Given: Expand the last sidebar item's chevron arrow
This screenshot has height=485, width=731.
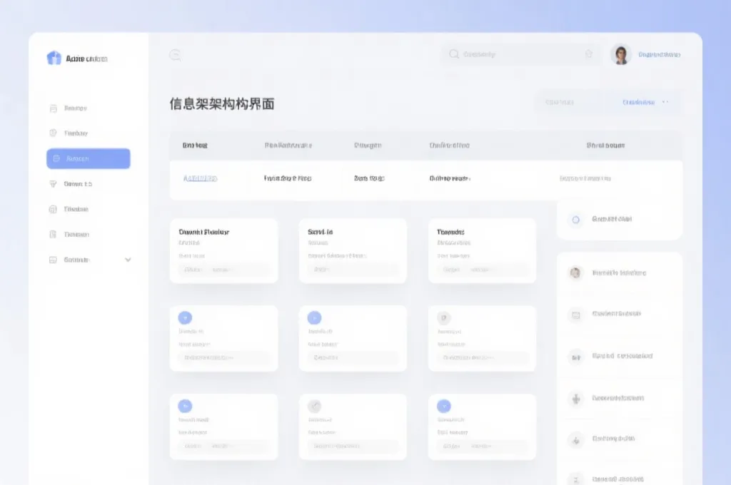Looking at the screenshot, I should point(128,260).
